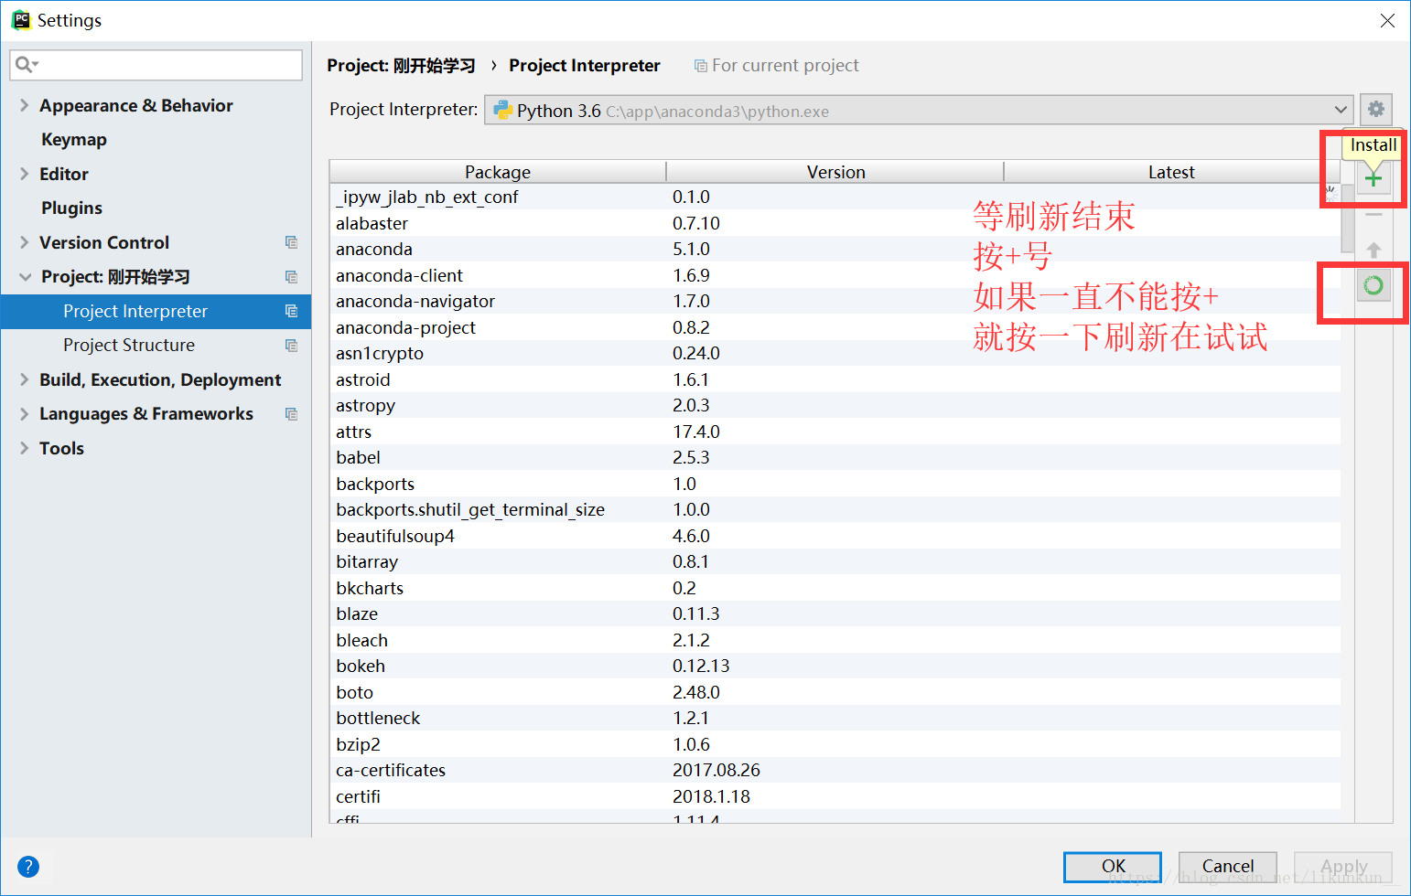Image resolution: width=1411 pixels, height=896 pixels.
Task: Select the alabaster package row
Action: [x=835, y=223]
